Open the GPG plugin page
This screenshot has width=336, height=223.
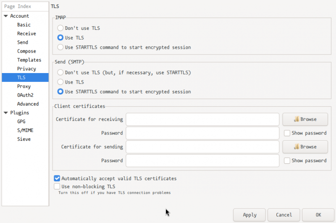coord(21,121)
